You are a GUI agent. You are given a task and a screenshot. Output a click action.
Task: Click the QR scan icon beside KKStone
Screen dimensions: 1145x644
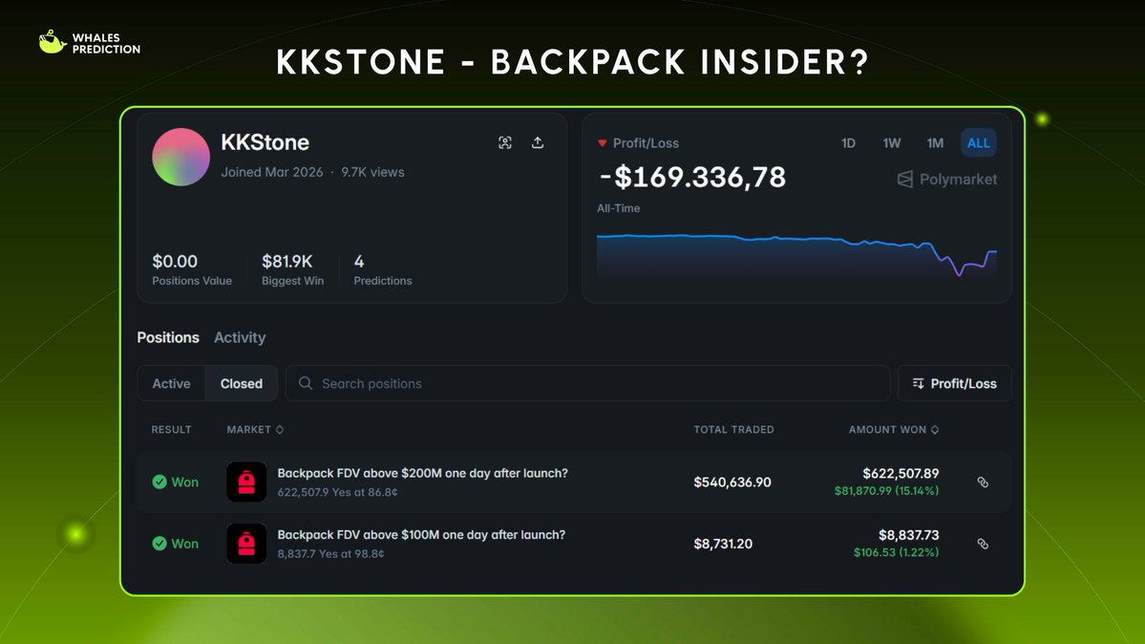tap(504, 142)
